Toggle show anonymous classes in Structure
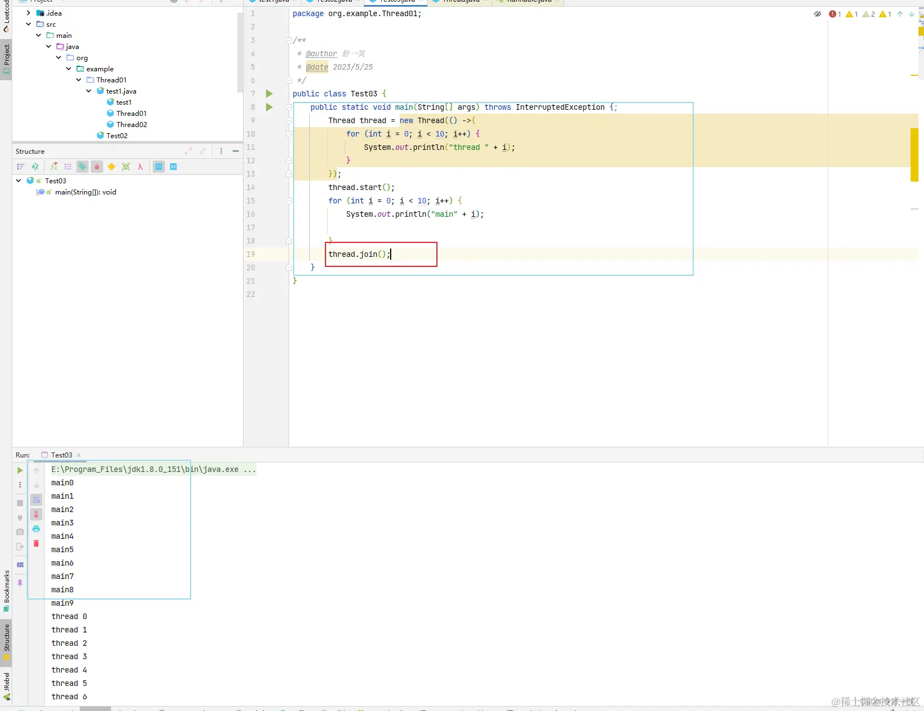This screenshot has height=711, width=924. pos(126,167)
